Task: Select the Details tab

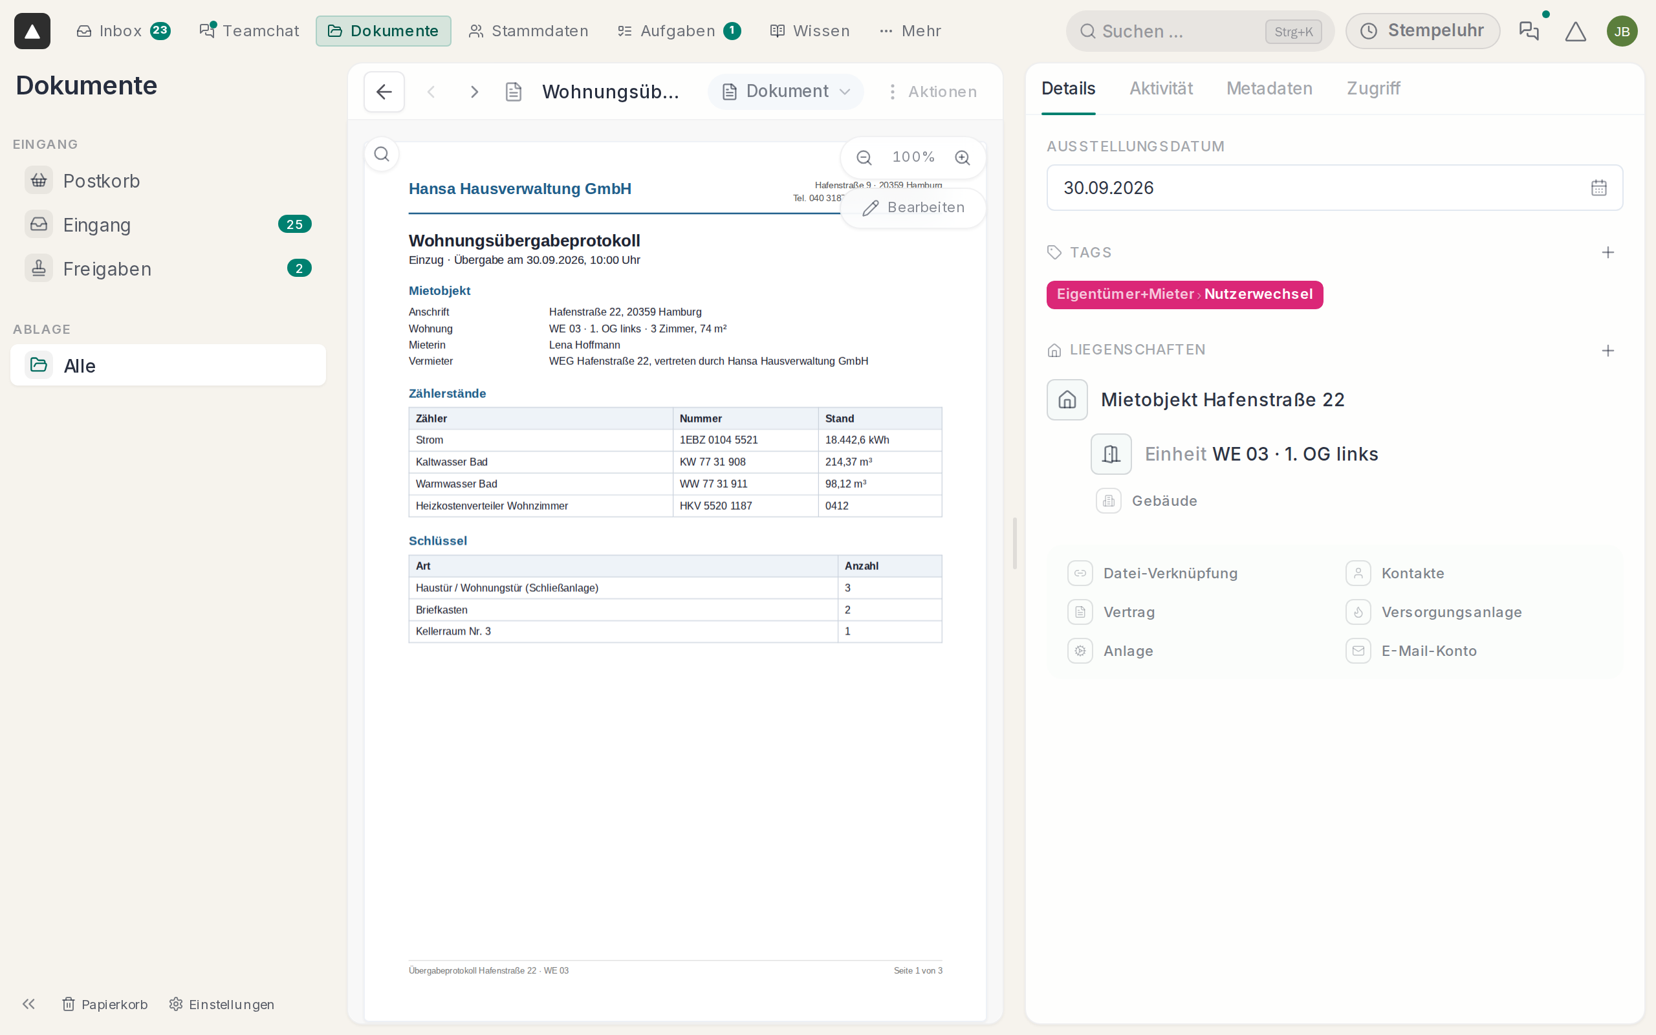Action: (x=1068, y=89)
